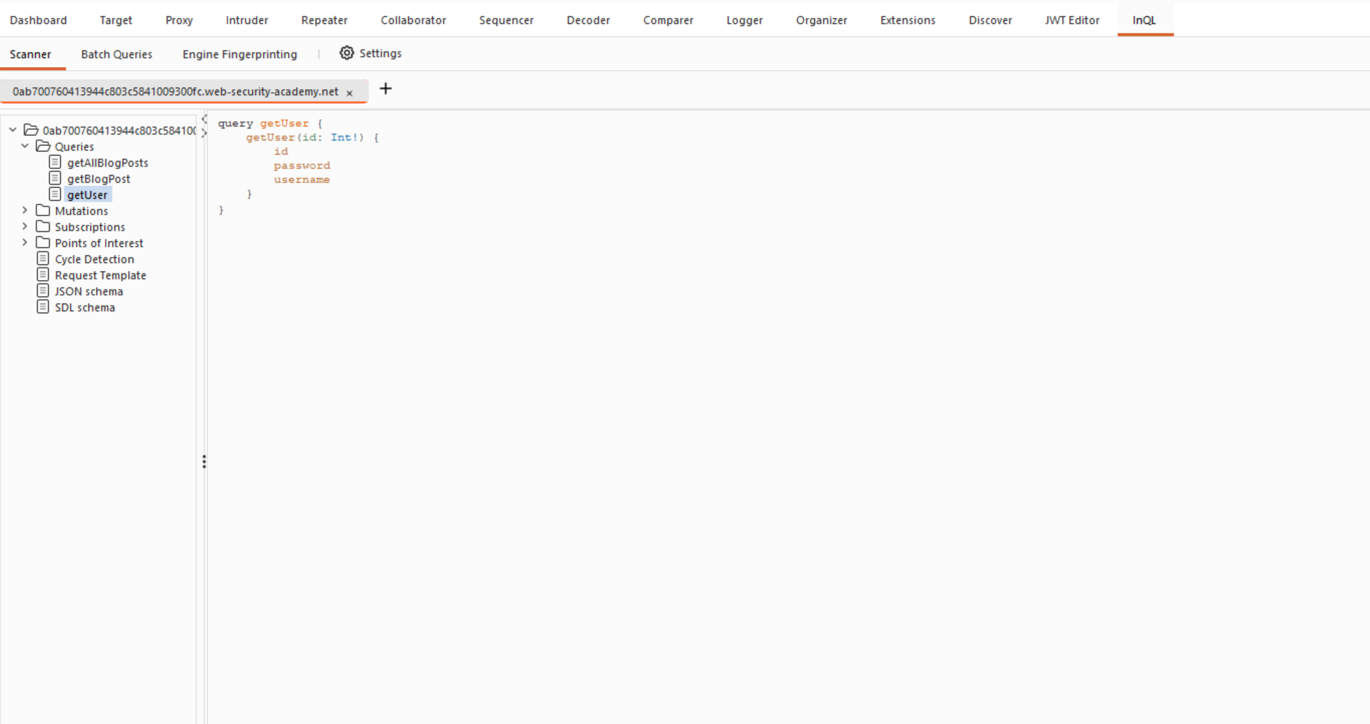Expand the Subscriptions folder chevron
The height and width of the screenshot is (724, 1370).
click(x=25, y=226)
